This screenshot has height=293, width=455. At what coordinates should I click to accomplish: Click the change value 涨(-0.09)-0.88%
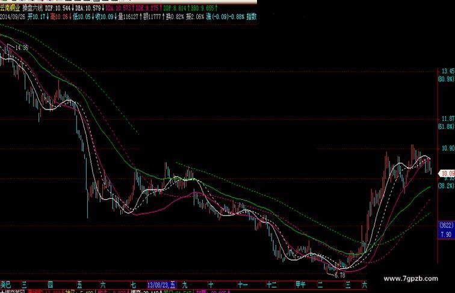pos(225,17)
